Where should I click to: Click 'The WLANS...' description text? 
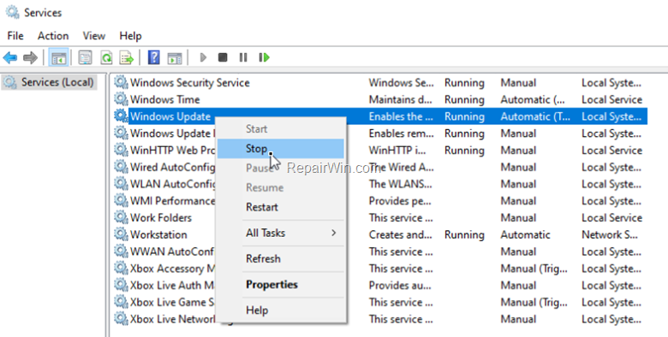point(400,184)
